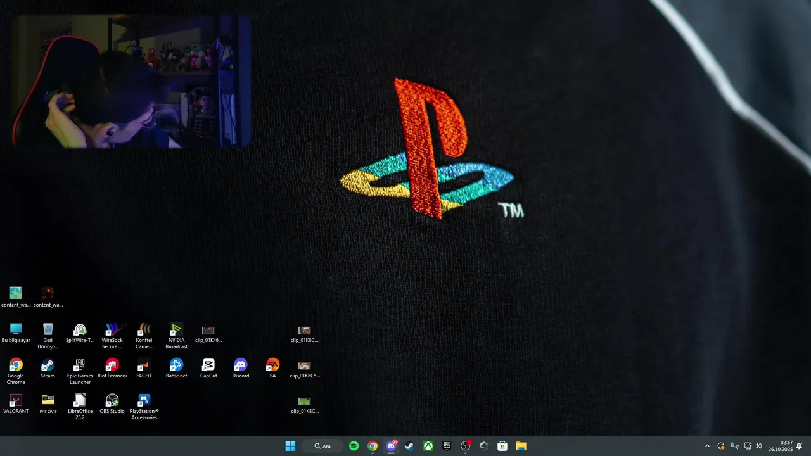
Task: Select the EA desktop shortcut
Action: tap(272, 369)
